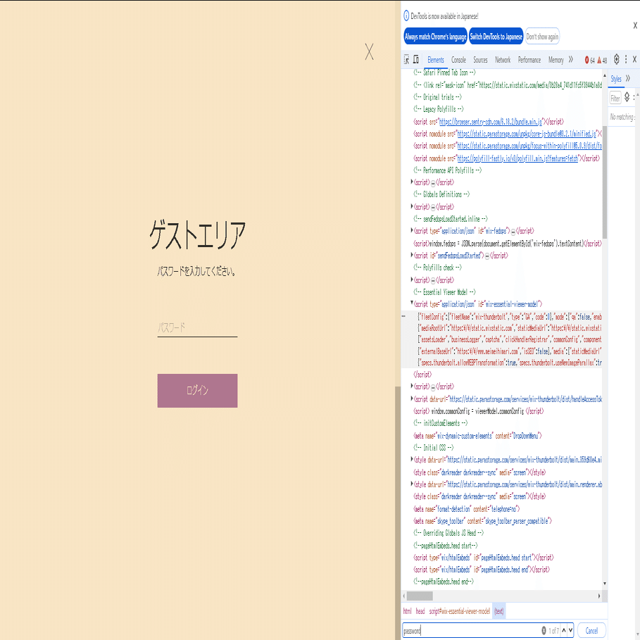Click the Elements panel vertical scrollbar thumb
This screenshot has height=640, width=640.
605,182
